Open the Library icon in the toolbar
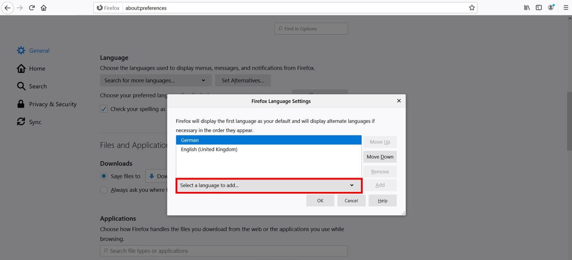This screenshot has width=572, height=260. 527,7
